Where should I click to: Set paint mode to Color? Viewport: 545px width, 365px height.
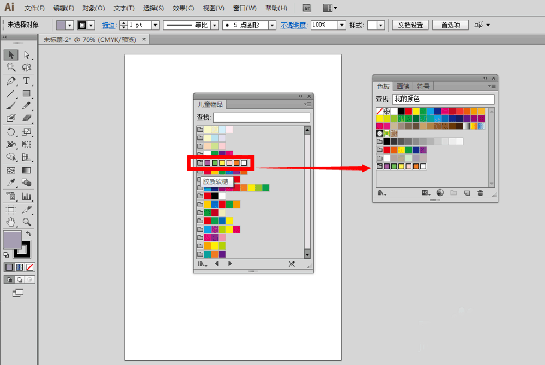click(9, 267)
